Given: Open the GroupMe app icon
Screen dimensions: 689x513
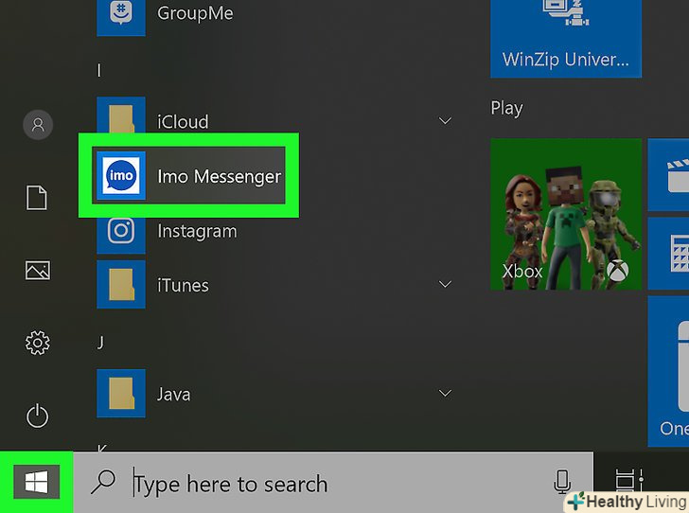Looking at the screenshot, I should pyautogui.click(x=121, y=18).
